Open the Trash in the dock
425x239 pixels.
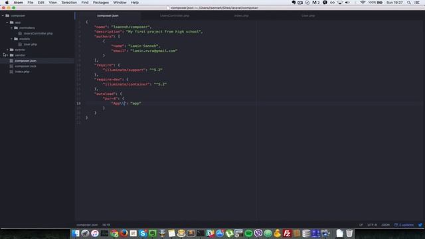coord(349,233)
